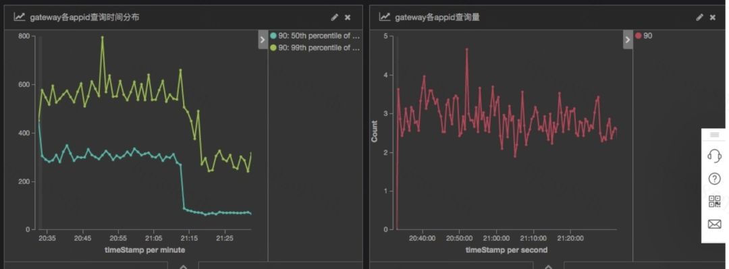Remove the gateway各appid查询时间分布 panel with X icon
729x269 pixels.
coord(348,17)
